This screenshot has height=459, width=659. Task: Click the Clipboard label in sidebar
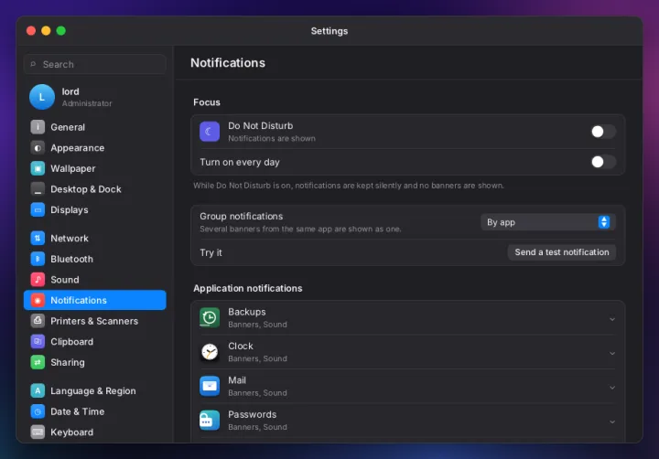[x=72, y=341]
